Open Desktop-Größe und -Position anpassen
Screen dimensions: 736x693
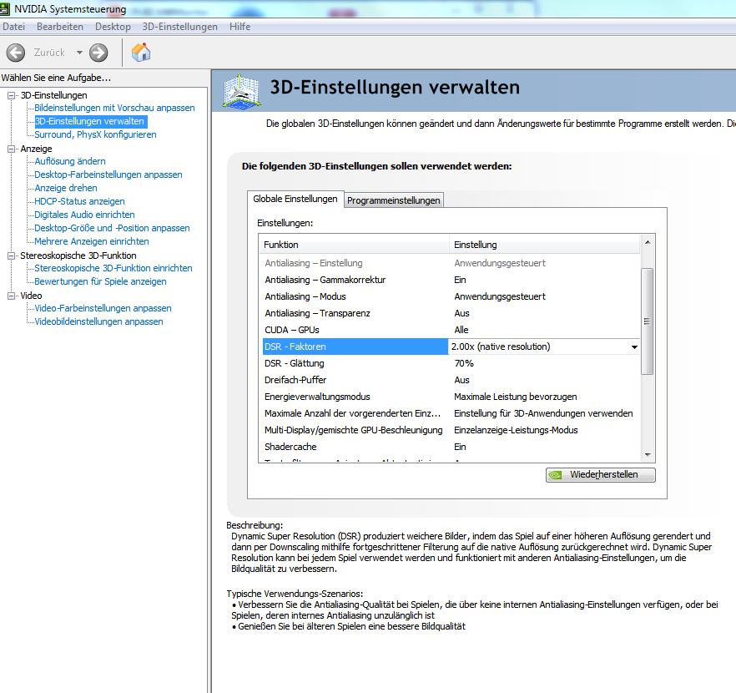pos(112,228)
